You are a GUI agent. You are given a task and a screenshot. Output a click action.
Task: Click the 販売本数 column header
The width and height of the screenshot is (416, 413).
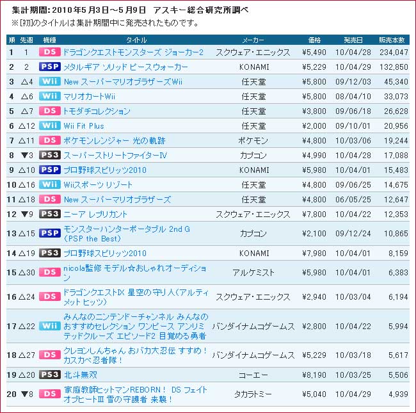[392, 40]
